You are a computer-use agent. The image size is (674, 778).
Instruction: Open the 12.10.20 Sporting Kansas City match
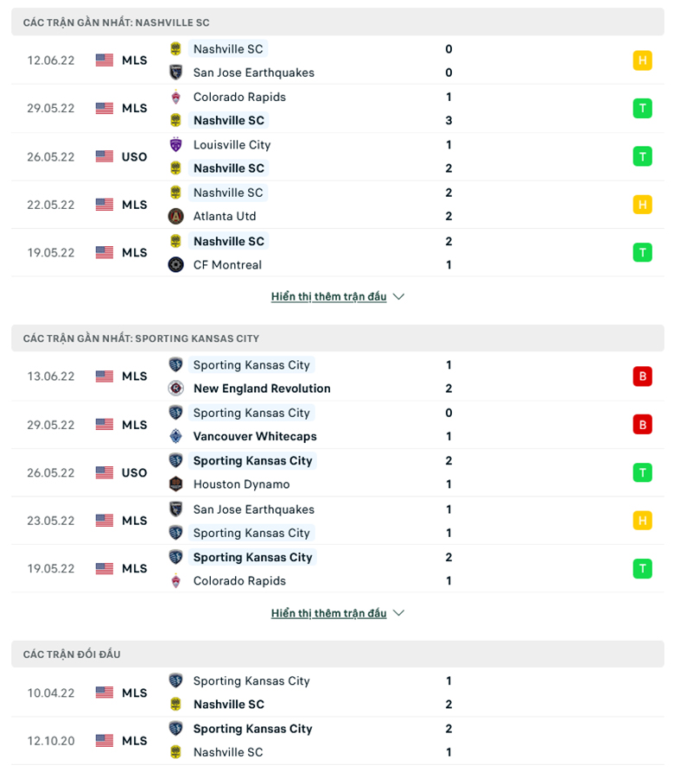[x=337, y=741]
